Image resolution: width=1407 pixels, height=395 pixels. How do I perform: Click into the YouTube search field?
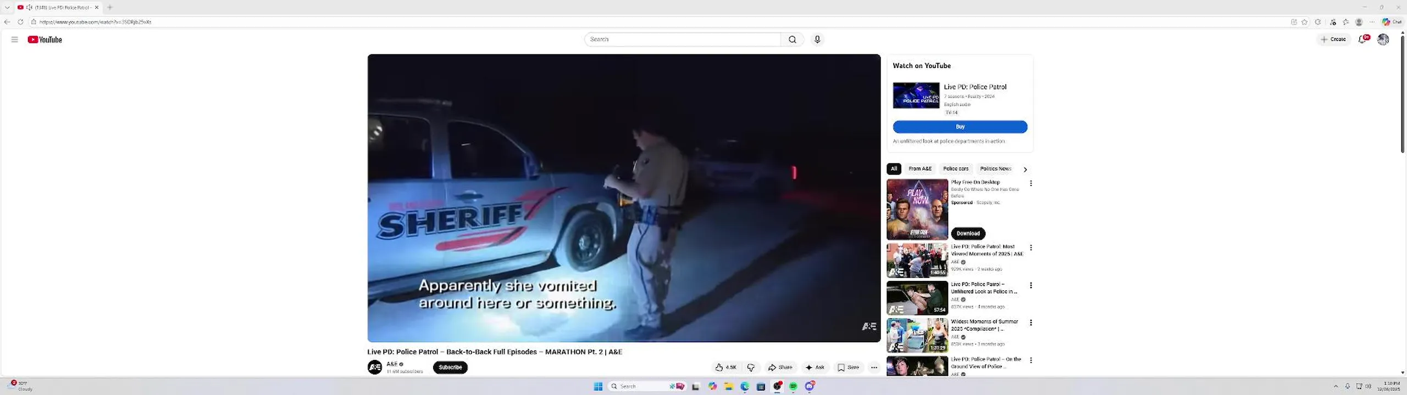683,39
